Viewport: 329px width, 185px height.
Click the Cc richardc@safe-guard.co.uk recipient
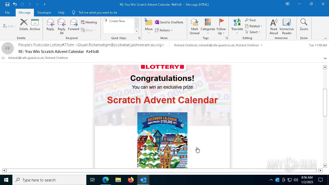(x=26, y=58)
